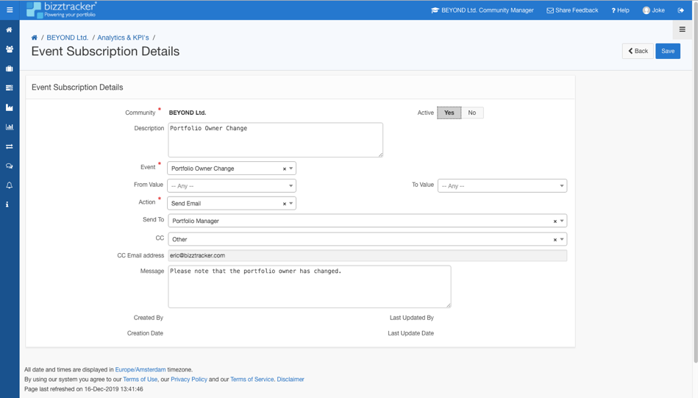Open the Event dropdown

(232, 168)
